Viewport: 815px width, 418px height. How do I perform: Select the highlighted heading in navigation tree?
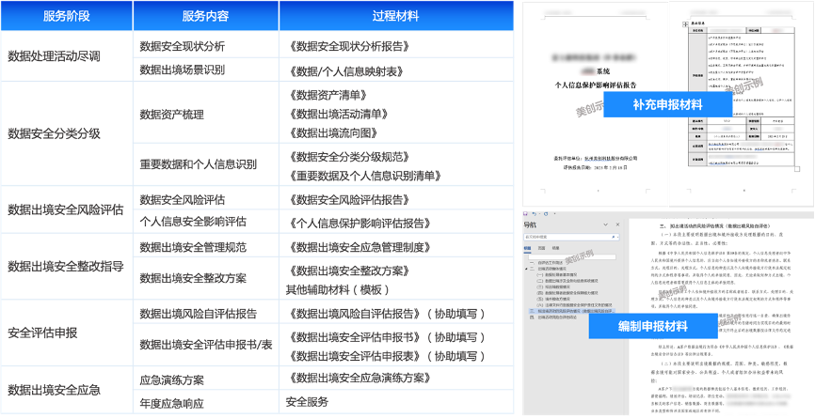(x=568, y=310)
